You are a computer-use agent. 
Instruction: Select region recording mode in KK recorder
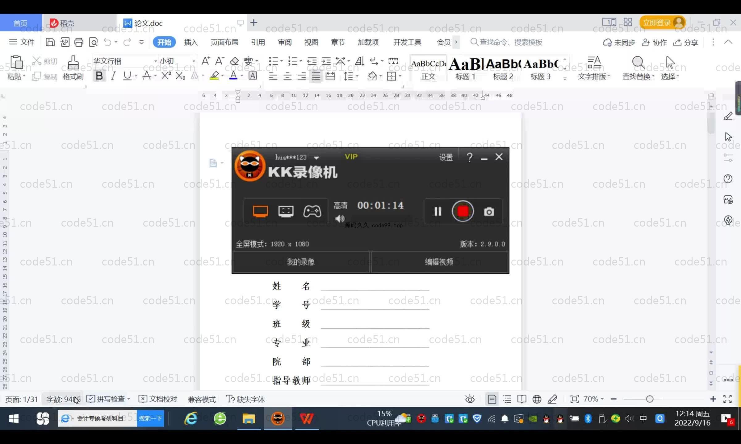(x=286, y=212)
